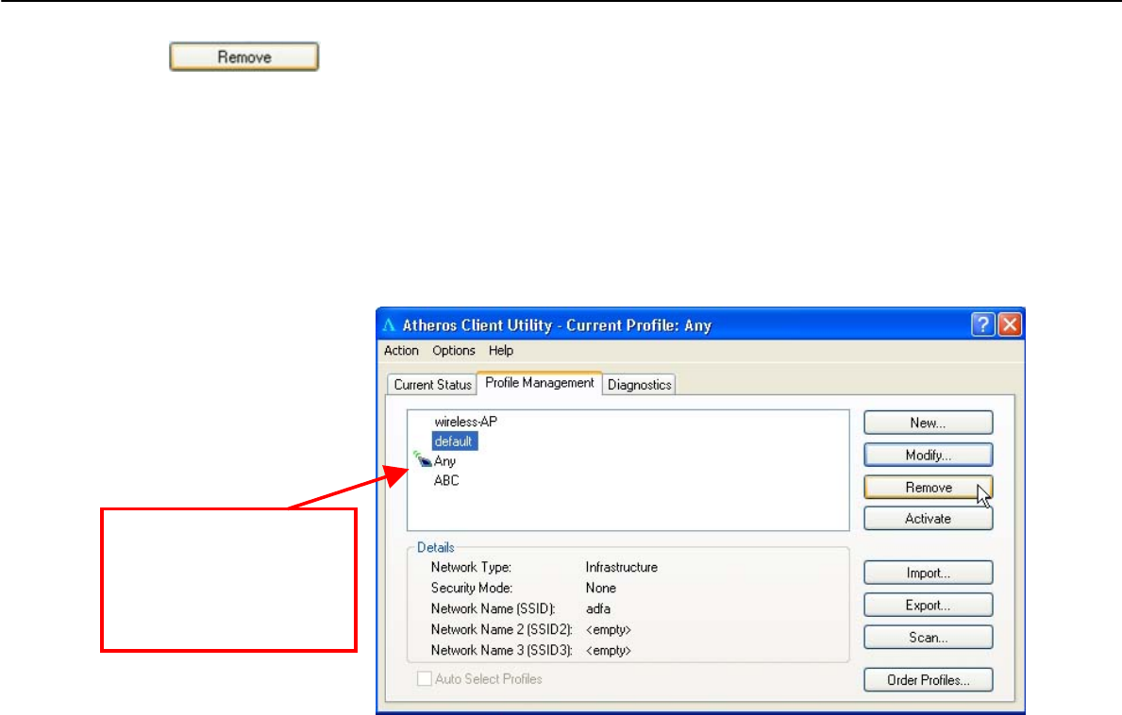1122x715 pixels.
Task: Click the Atheros logo icon in title bar
Action: (x=389, y=325)
